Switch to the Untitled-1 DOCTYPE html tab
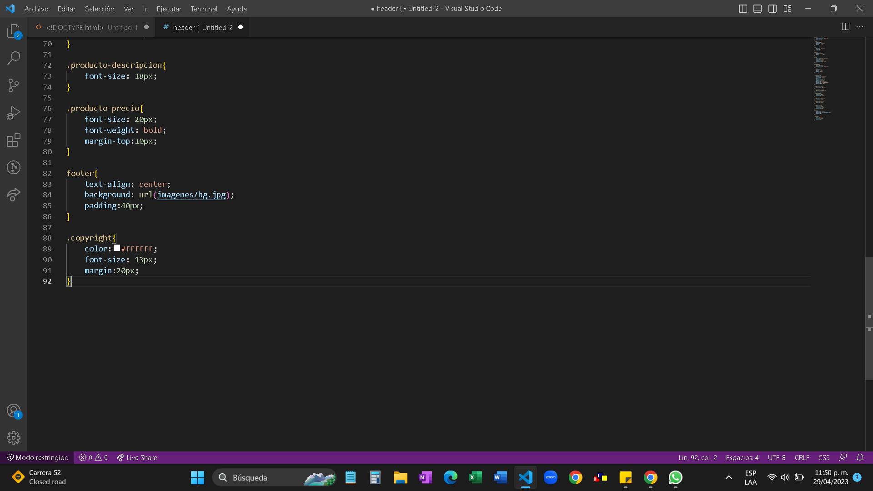Screen dimensions: 873x491 (x=91, y=27)
